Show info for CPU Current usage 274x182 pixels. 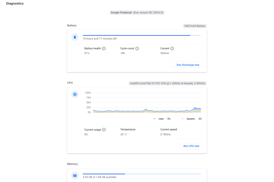coord(104,130)
